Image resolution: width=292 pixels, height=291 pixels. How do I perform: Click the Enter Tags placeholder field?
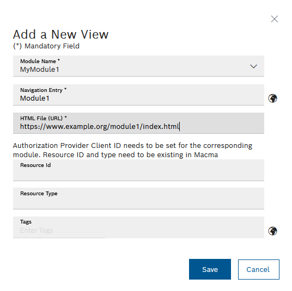tap(138, 227)
